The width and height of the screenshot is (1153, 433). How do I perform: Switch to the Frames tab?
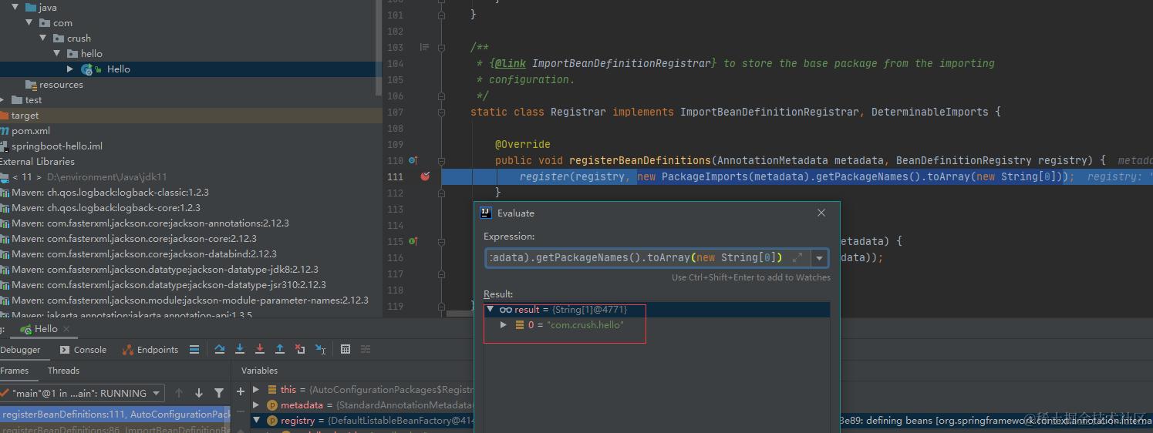point(14,371)
